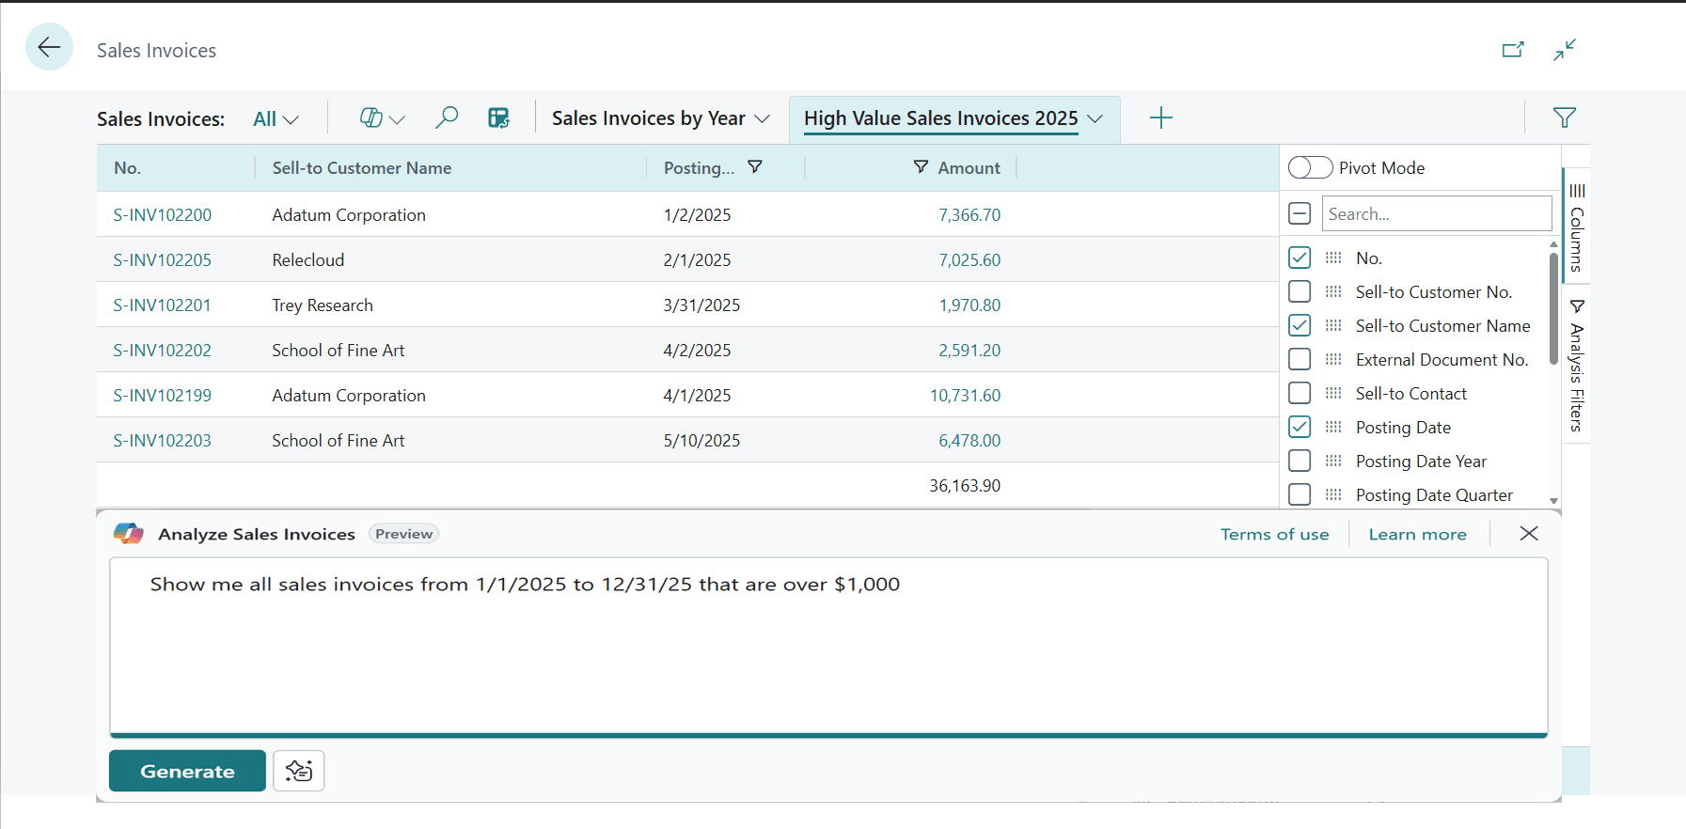The image size is (1686, 829).
Task: Expand High Value Sales Invoices 2025 chevron
Action: coord(1095,118)
